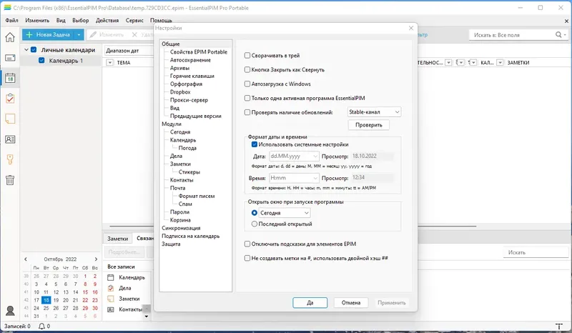Open the Сервис menu
This screenshot has width=572, height=333.
134,21
